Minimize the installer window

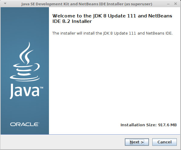click(x=168, y=4)
